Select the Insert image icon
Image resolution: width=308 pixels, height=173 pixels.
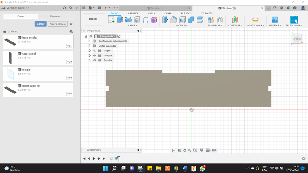(x=275, y=20)
